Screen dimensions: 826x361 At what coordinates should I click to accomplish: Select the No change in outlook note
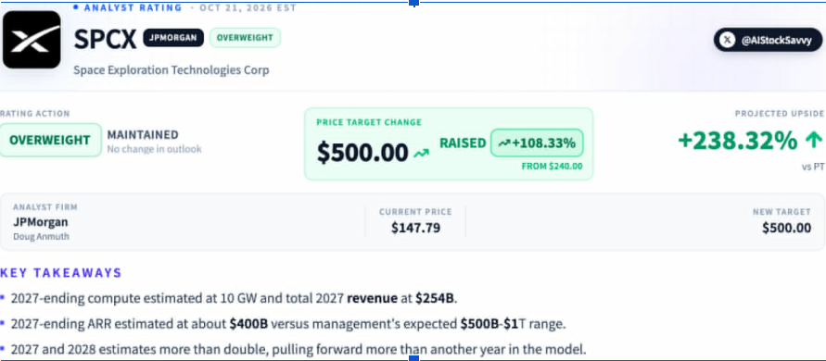tap(154, 149)
